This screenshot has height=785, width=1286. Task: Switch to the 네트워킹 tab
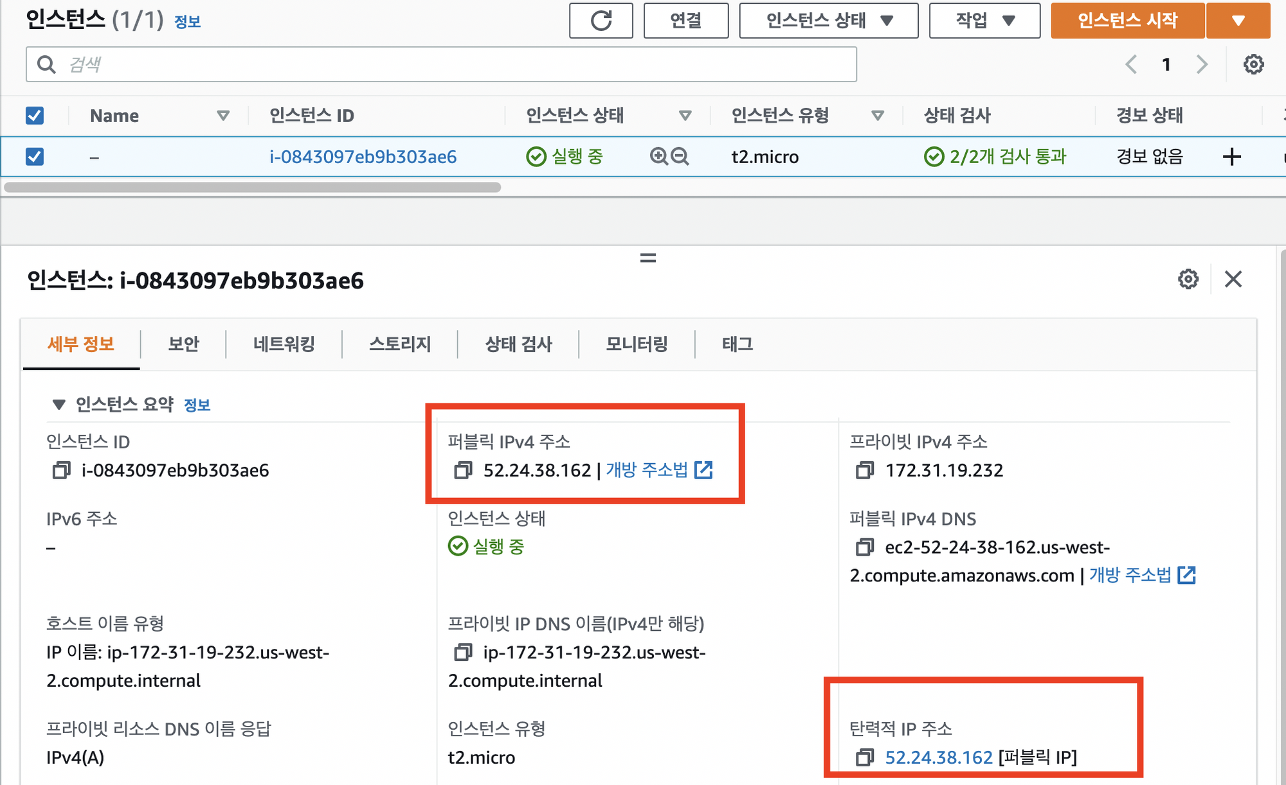284,344
